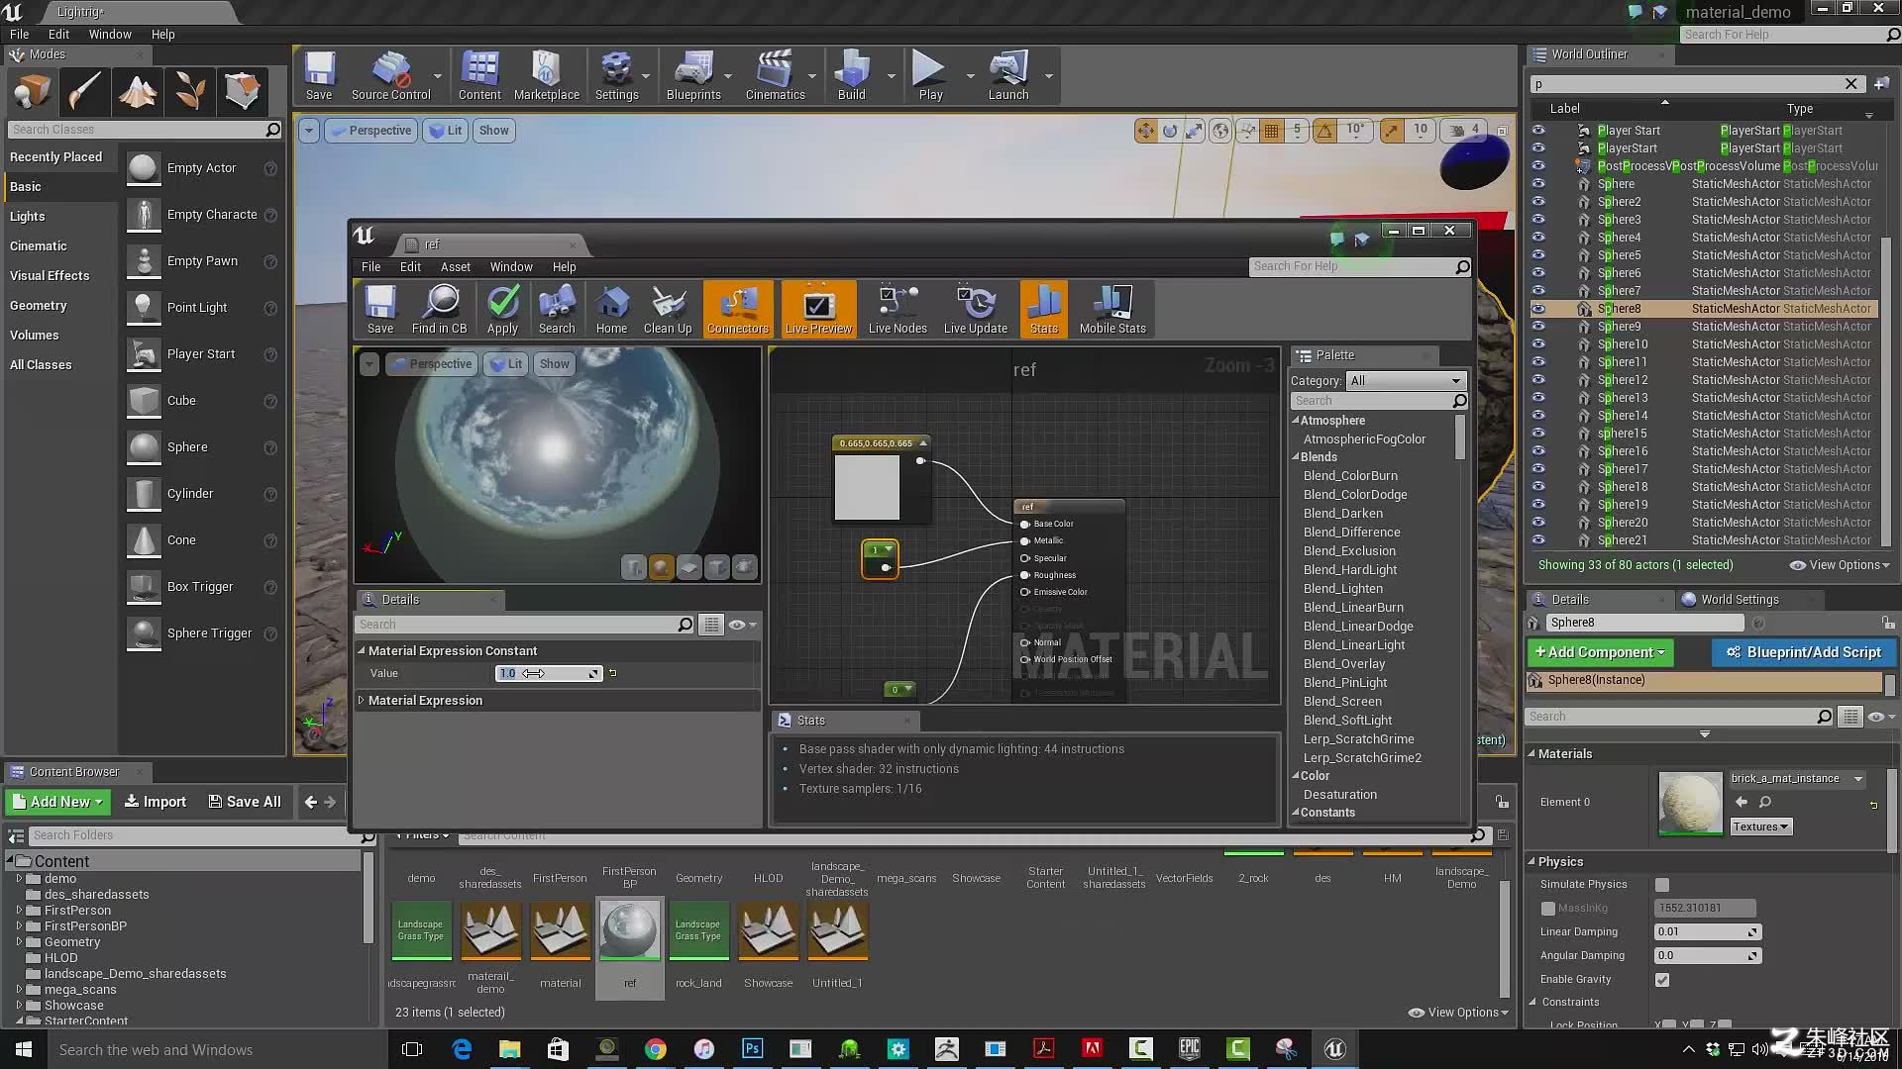
Task: Click the Home icon in material editor
Action: coord(611,310)
